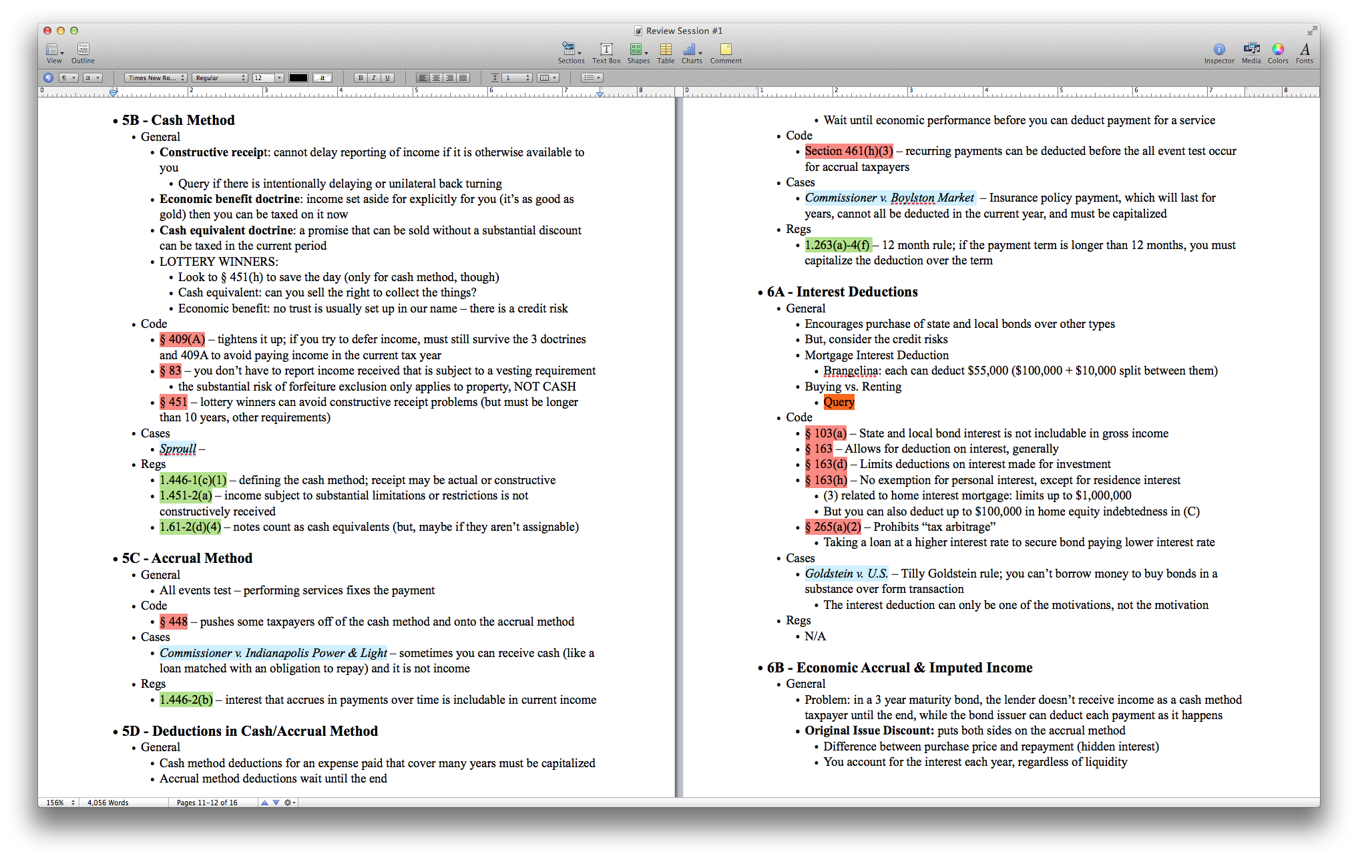Open the View menu button in toolbar
The width and height of the screenshot is (1358, 860).
coord(54,53)
